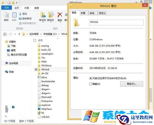Viewport: 154px width, 125px height.
Task: Click the Name (名称) column header
Action: 41,40
